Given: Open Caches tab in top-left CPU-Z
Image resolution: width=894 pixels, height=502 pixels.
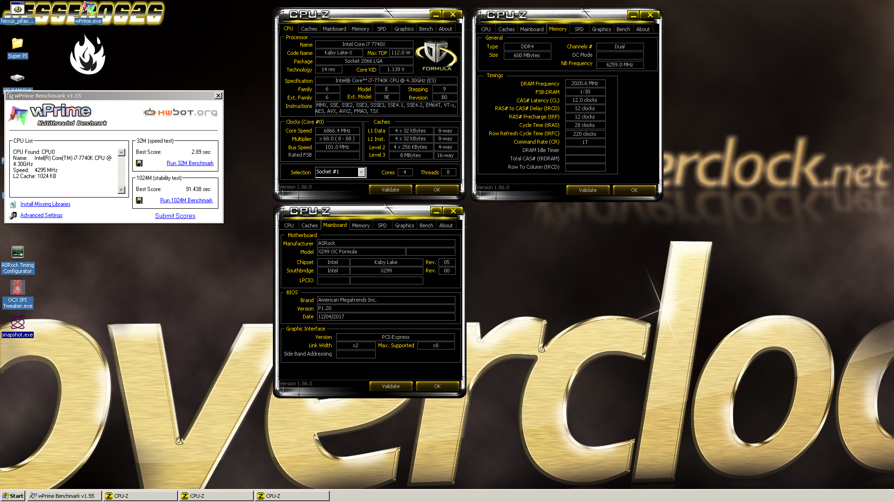Looking at the screenshot, I should tap(309, 29).
